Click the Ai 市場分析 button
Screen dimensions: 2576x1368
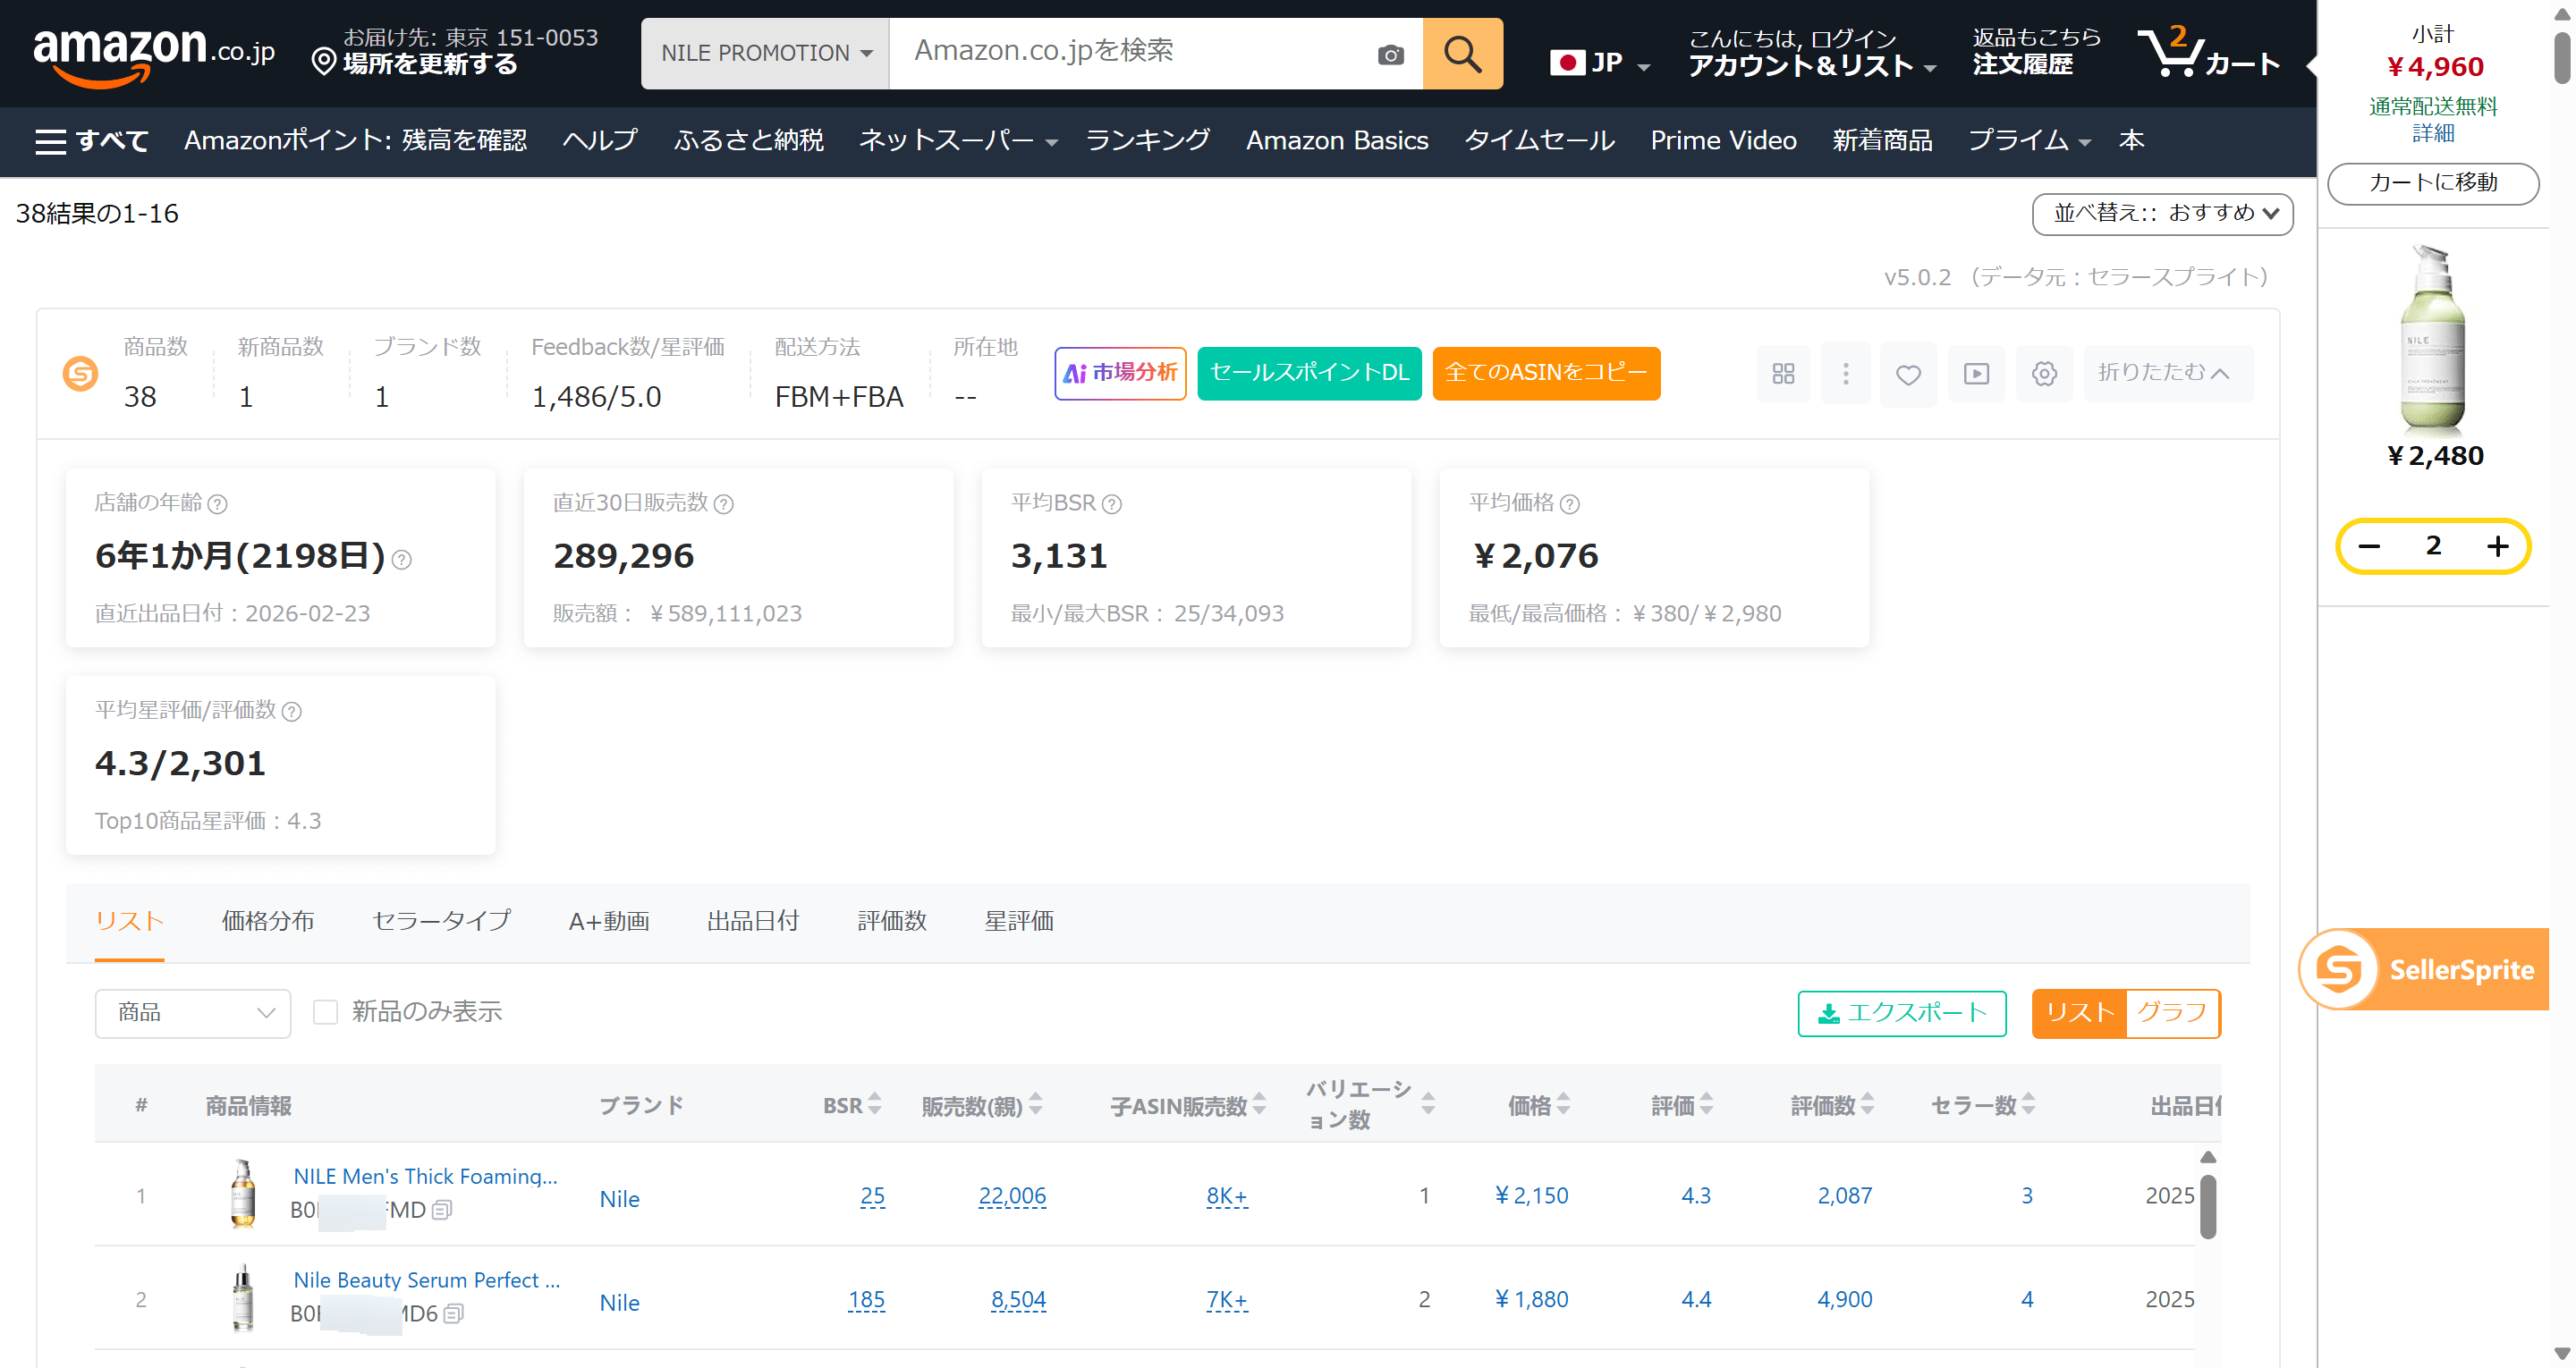tap(1120, 373)
